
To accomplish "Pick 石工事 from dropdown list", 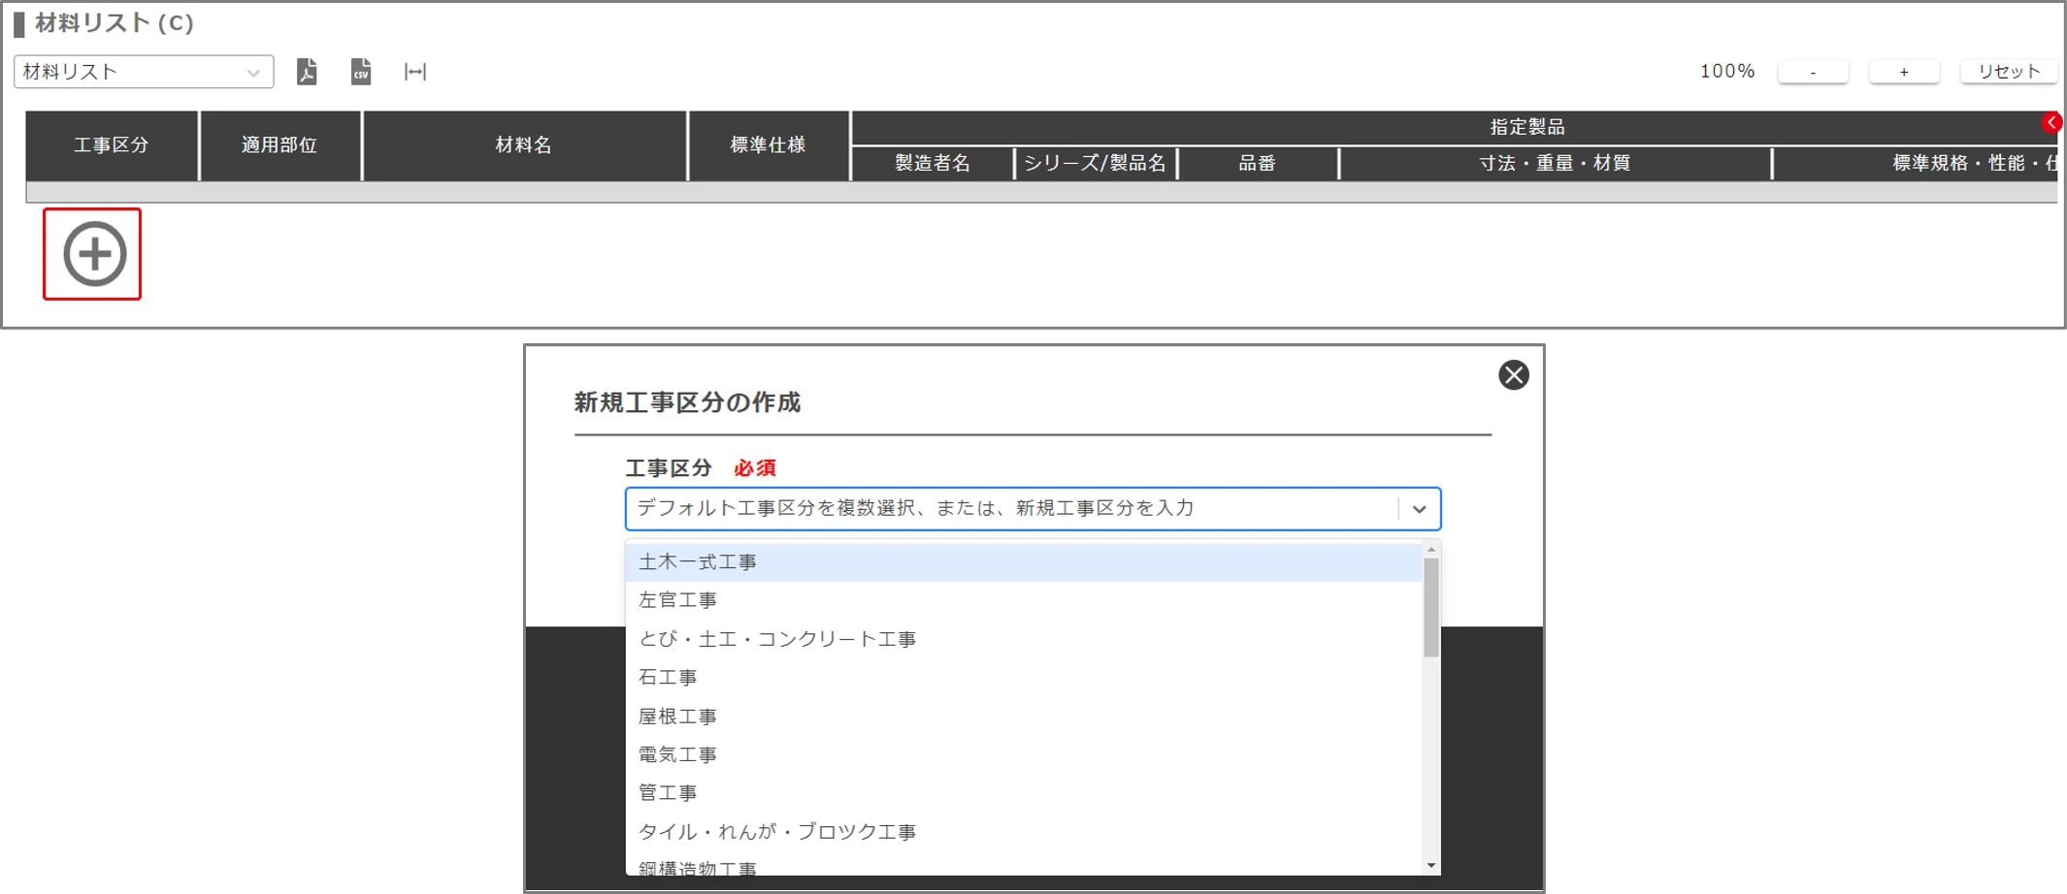I will (x=1024, y=677).
